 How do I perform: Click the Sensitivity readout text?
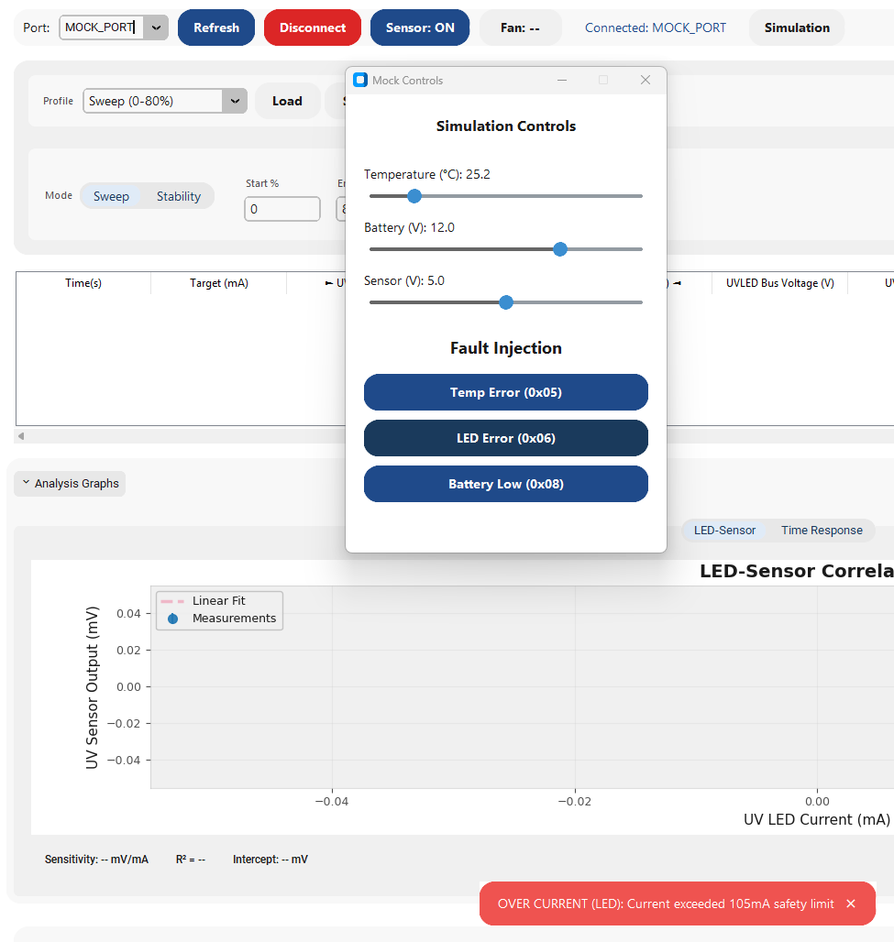click(x=96, y=860)
